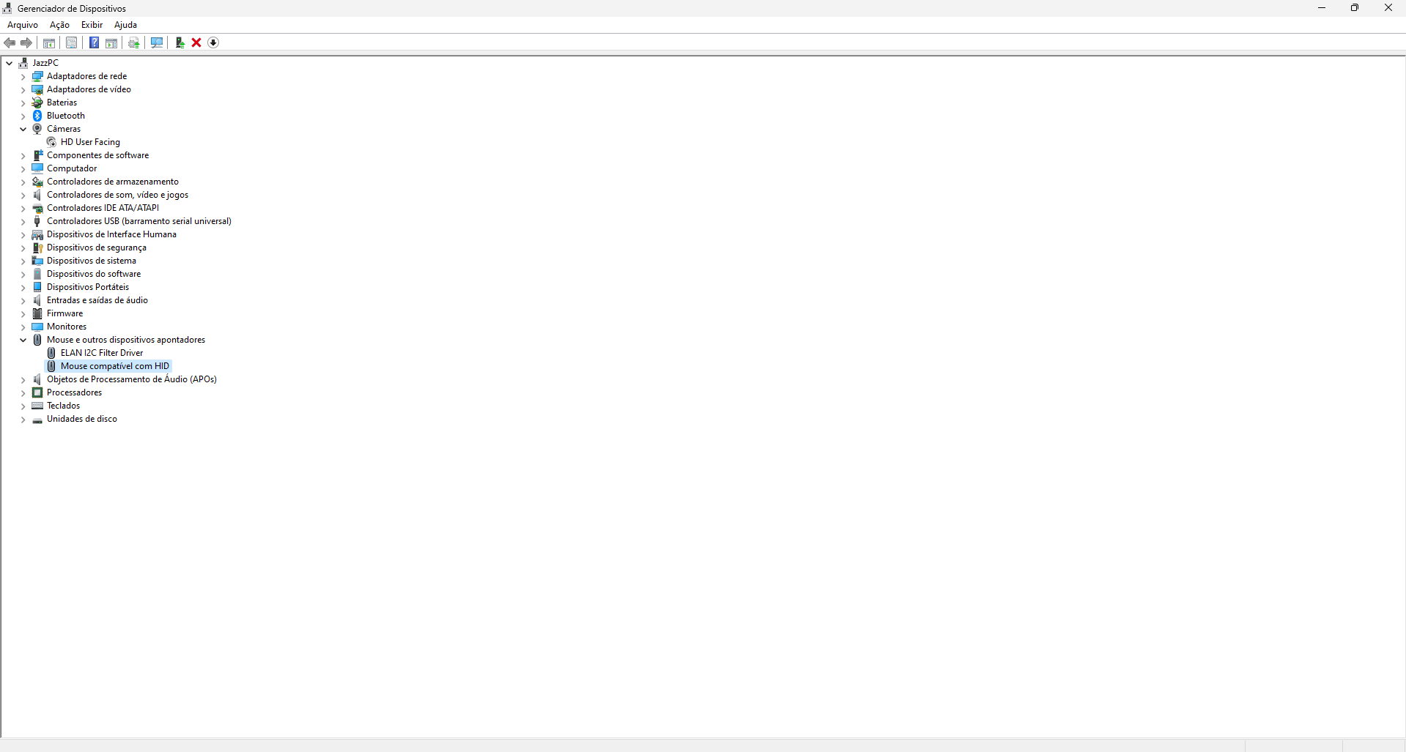Expand the Adaptadores de rede node

click(x=23, y=76)
